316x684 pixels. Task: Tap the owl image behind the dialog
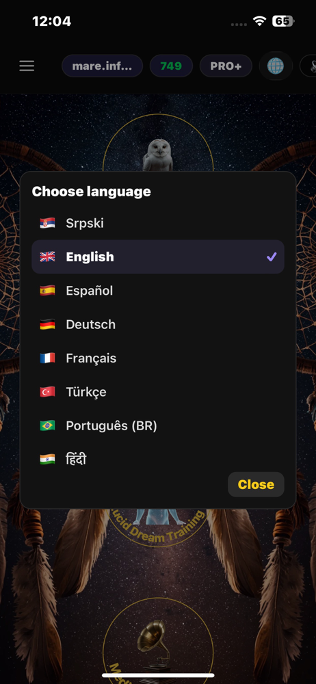point(158,155)
